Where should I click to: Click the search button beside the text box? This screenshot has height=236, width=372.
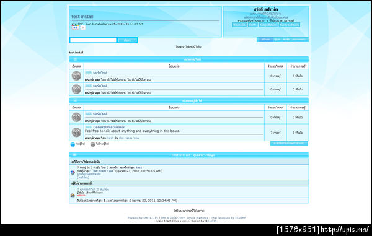coord(127,40)
